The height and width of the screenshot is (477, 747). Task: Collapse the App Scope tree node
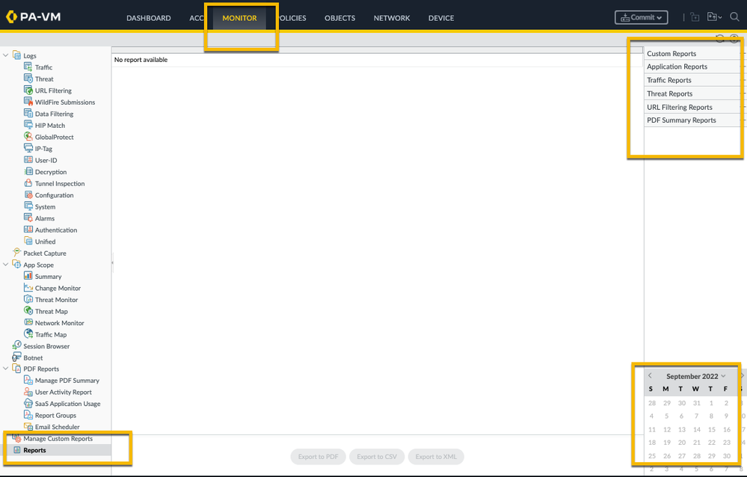[6, 265]
